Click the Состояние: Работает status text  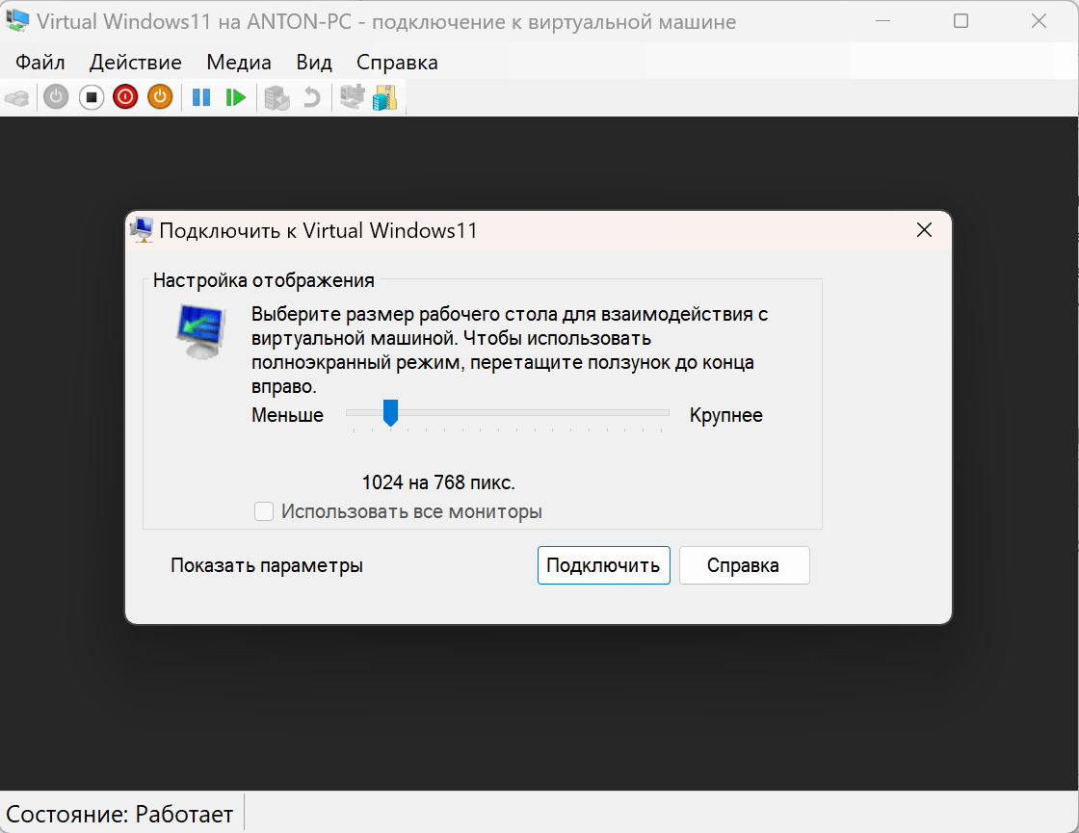pyautogui.click(x=119, y=814)
